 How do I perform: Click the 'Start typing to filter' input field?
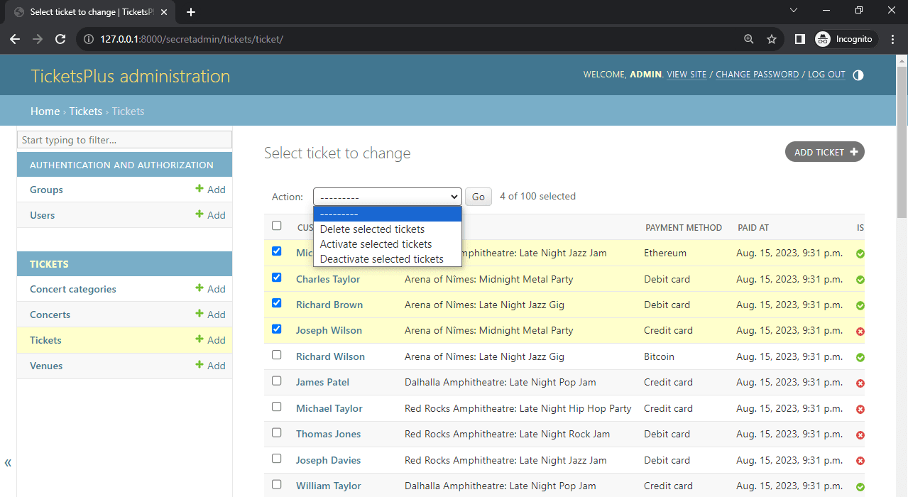[124, 139]
